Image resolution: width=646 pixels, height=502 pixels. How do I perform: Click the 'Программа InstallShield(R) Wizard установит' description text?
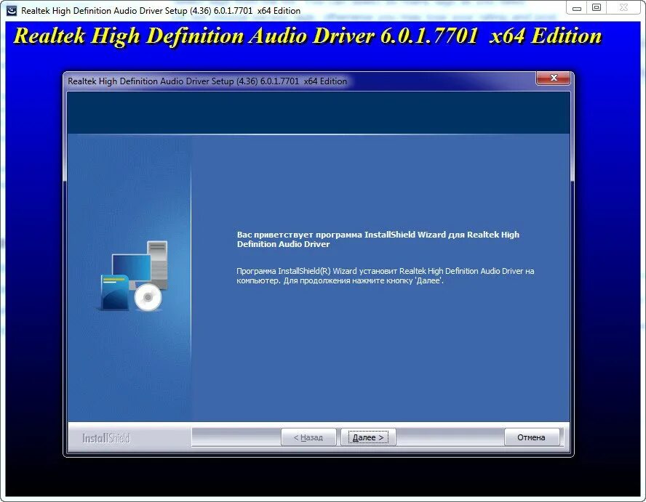pos(386,275)
